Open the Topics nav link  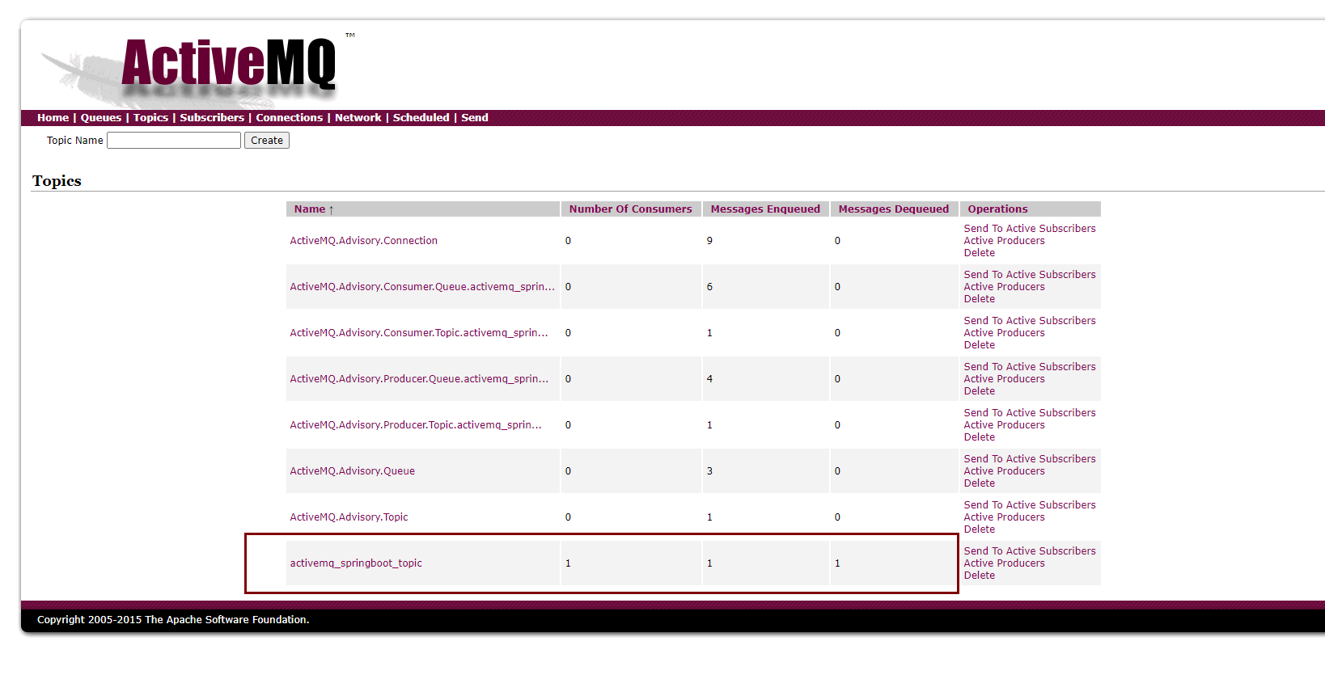click(150, 118)
